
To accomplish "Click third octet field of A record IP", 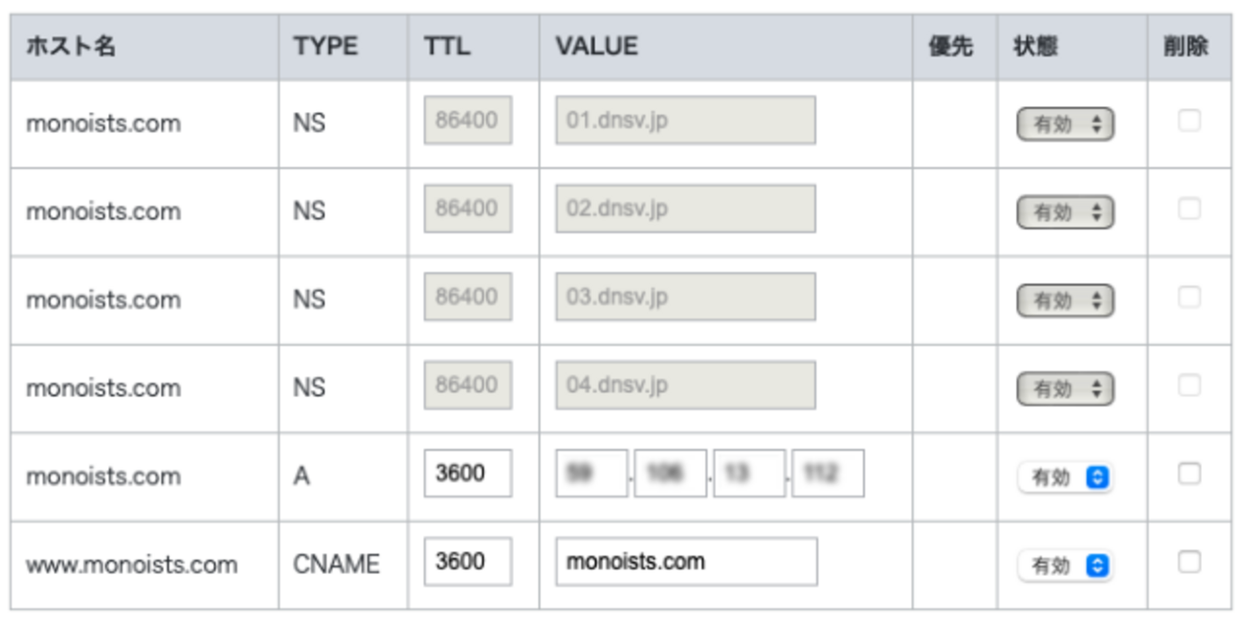I will coord(748,474).
